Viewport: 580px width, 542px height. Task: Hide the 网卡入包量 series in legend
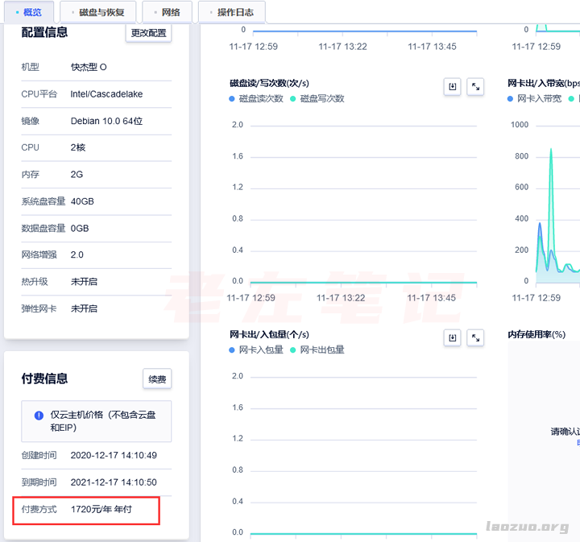coord(256,350)
